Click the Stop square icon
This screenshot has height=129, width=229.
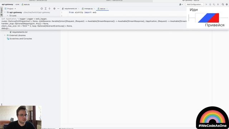pyautogui.click(x=218, y=4)
